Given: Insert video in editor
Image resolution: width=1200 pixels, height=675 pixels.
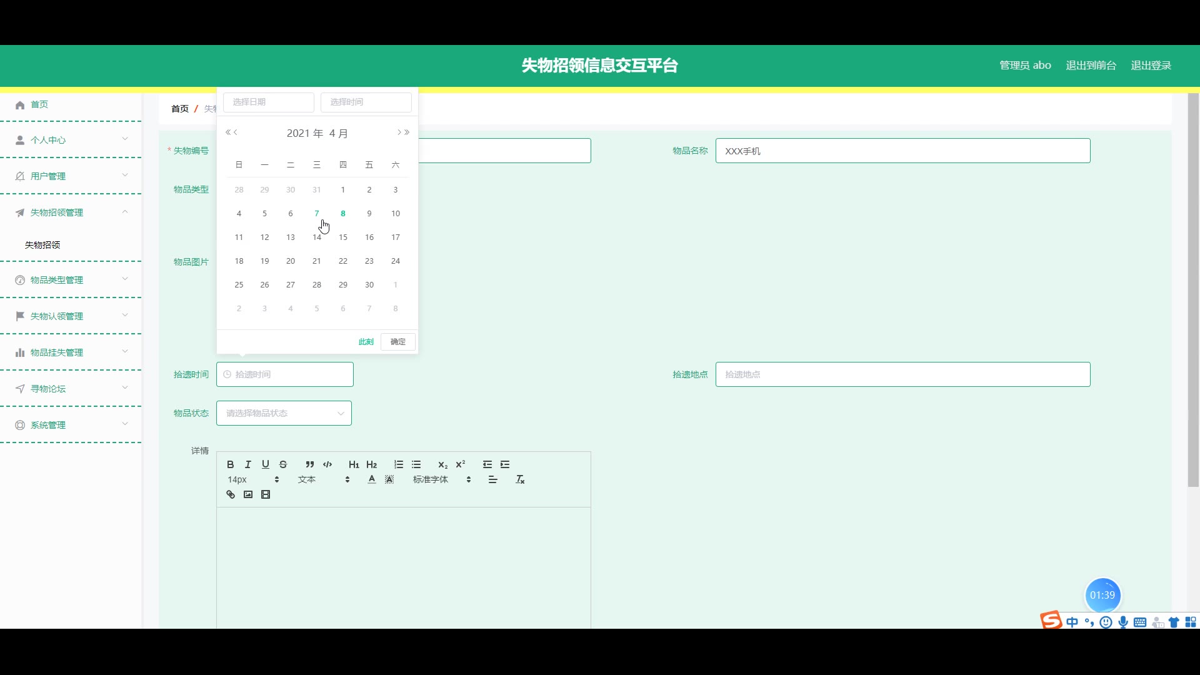Looking at the screenshot, I should pyautogui.click(x=266, y=494).
